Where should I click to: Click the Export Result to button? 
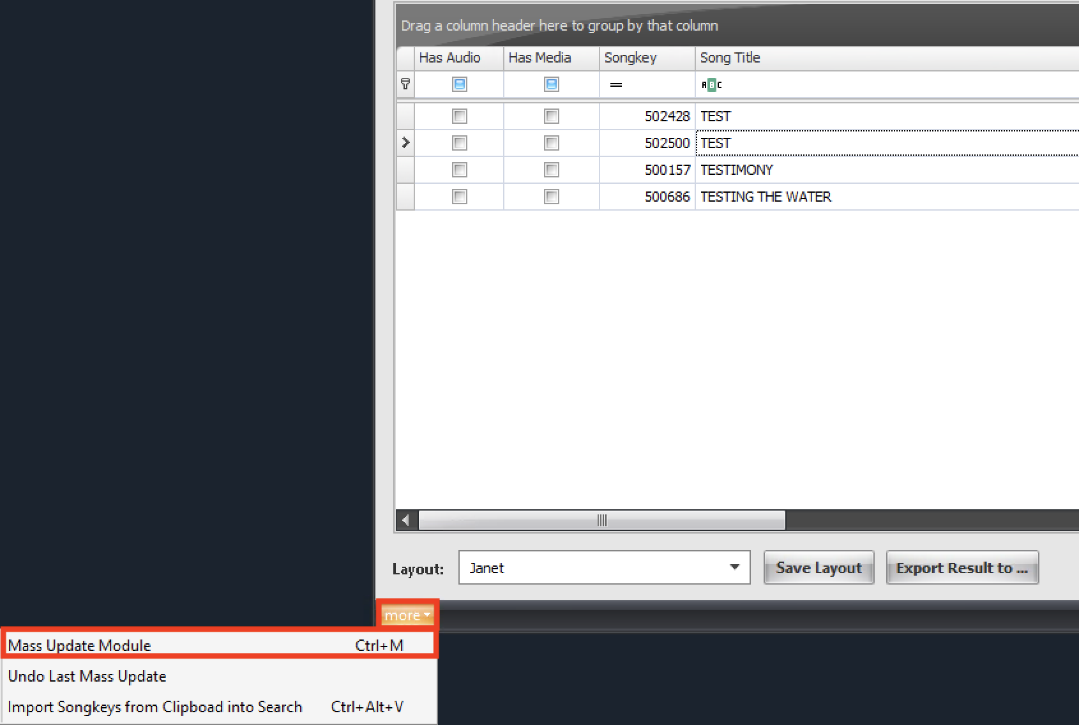click(x=962, y=567)
